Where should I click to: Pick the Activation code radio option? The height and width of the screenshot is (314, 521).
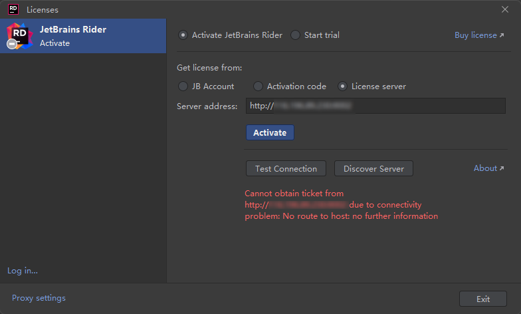tap(259, 86)
